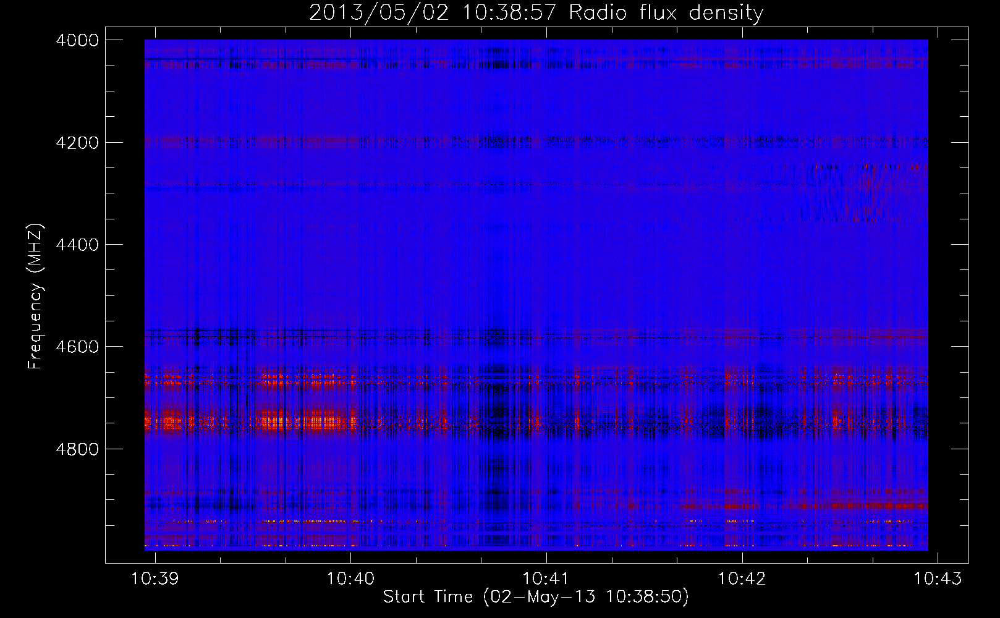Click the 10:41 time tick label
The image size is (1000, 618).
(546, 578)
